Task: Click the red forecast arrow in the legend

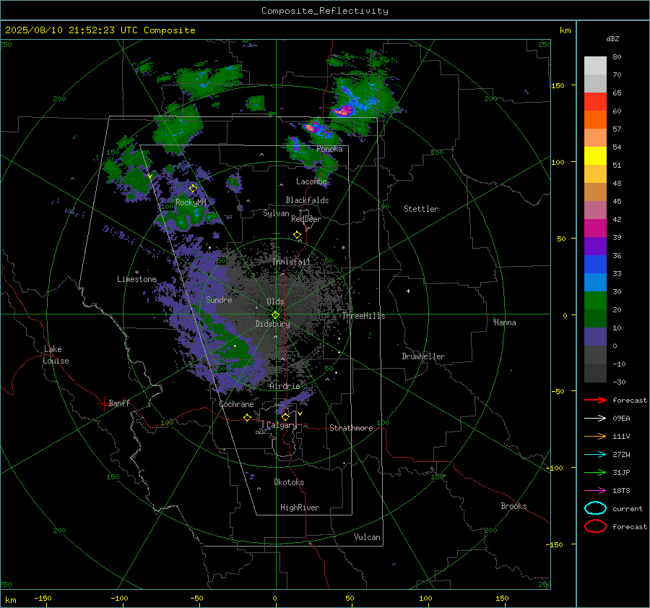Action: (x=595, y=400)
